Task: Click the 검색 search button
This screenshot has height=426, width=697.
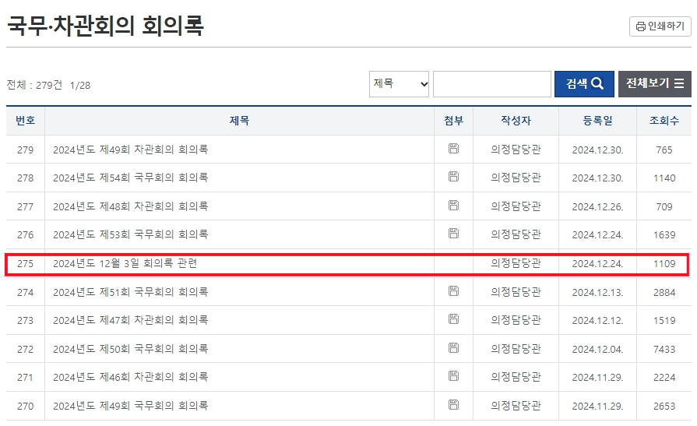Action: pos(584,83)
